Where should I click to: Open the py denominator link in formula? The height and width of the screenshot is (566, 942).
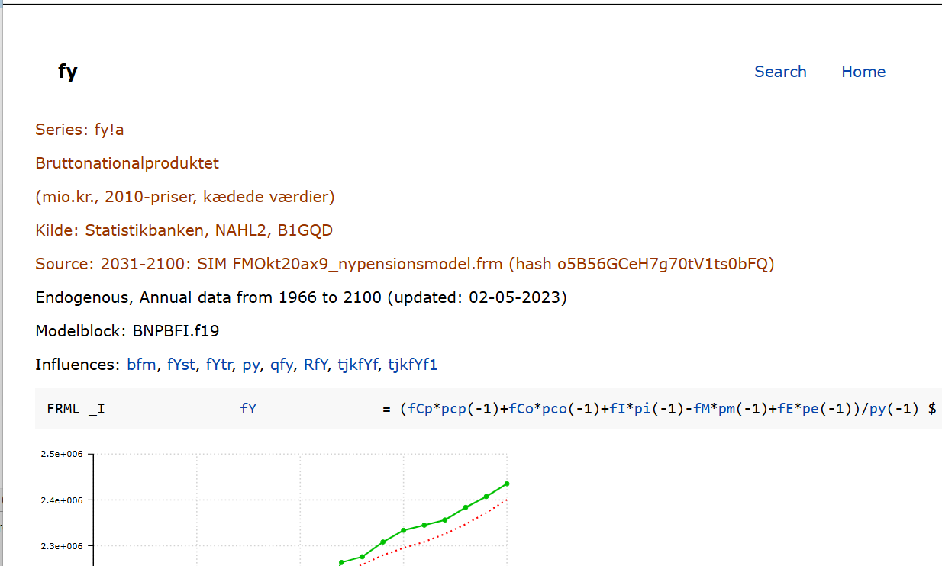click(878, 408)
